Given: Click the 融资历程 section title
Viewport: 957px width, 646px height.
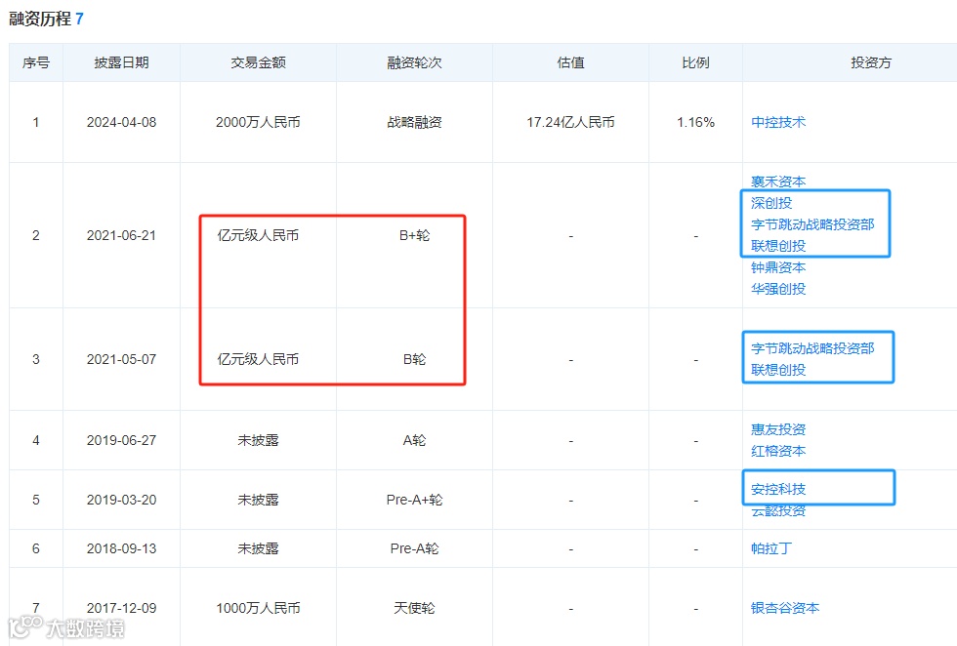Looking at the screenshot, I should (x=40, y=19).
